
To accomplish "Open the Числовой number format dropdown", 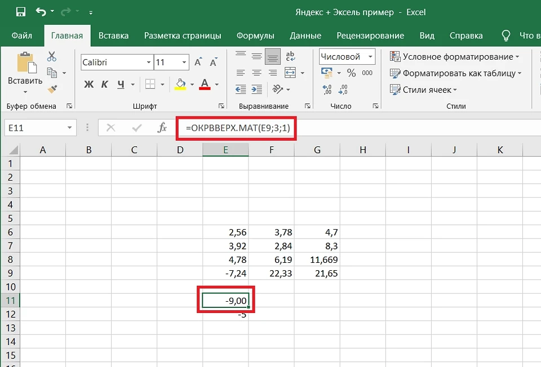I will (369, 56).
